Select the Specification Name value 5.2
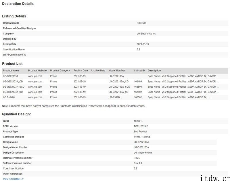Viewport: 230px width, 181px height. click(x=138, y=49)
